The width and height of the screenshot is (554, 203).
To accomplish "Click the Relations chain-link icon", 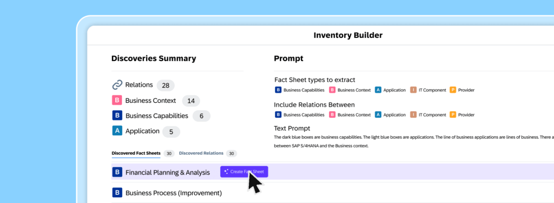I will click(117, 85).
